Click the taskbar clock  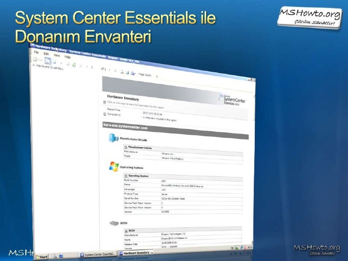coord(250,247)
